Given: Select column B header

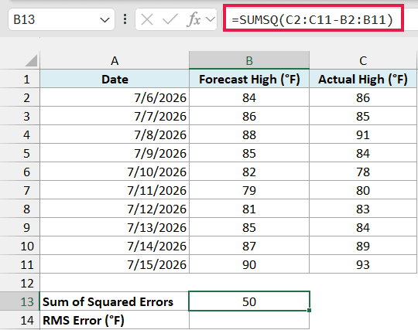Looking at the screenshot, I should click(249, 60).
